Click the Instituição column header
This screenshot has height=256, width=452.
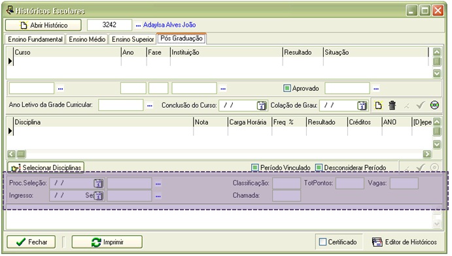tap(226, 52)
